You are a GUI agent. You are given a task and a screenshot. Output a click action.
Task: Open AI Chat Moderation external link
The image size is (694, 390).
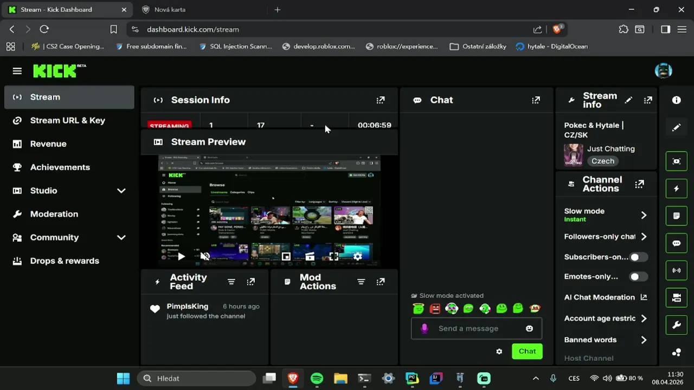pos(644,297)
